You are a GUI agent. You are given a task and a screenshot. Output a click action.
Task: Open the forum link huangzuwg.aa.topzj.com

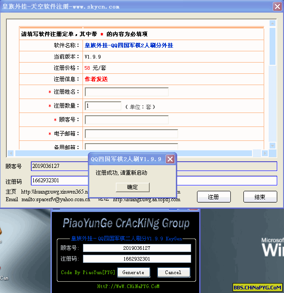[147, 200]
